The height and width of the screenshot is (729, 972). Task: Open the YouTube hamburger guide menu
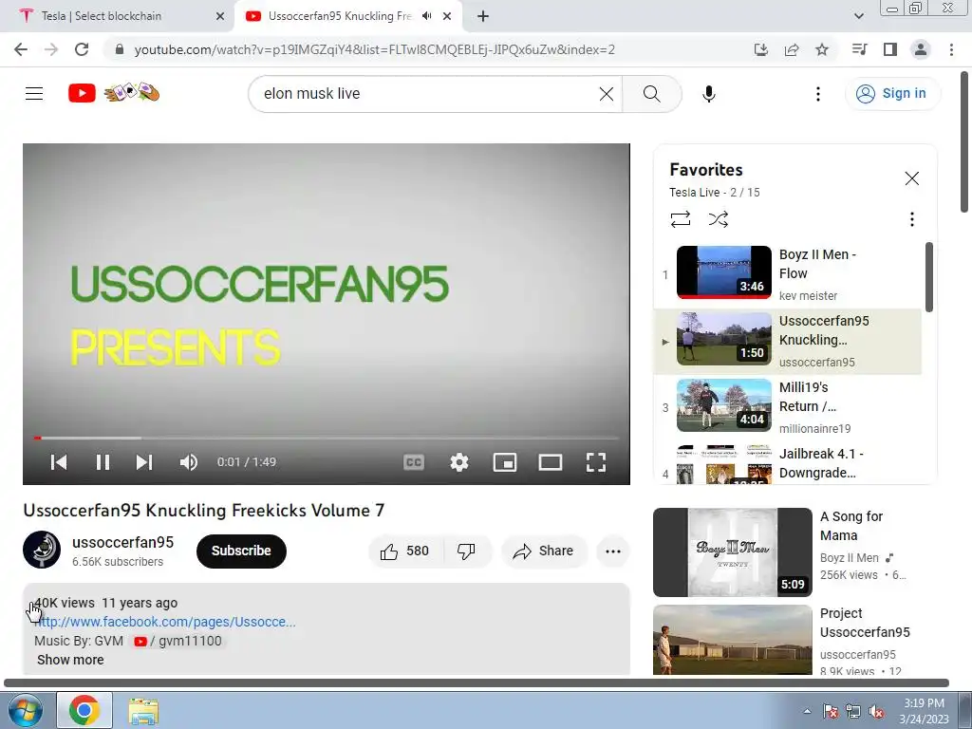tap(34, 94)
